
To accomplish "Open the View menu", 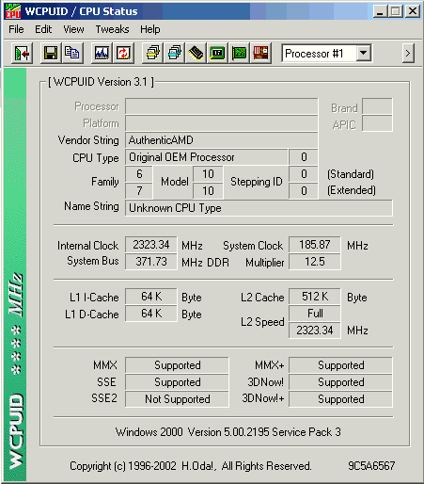I will 73,29.
